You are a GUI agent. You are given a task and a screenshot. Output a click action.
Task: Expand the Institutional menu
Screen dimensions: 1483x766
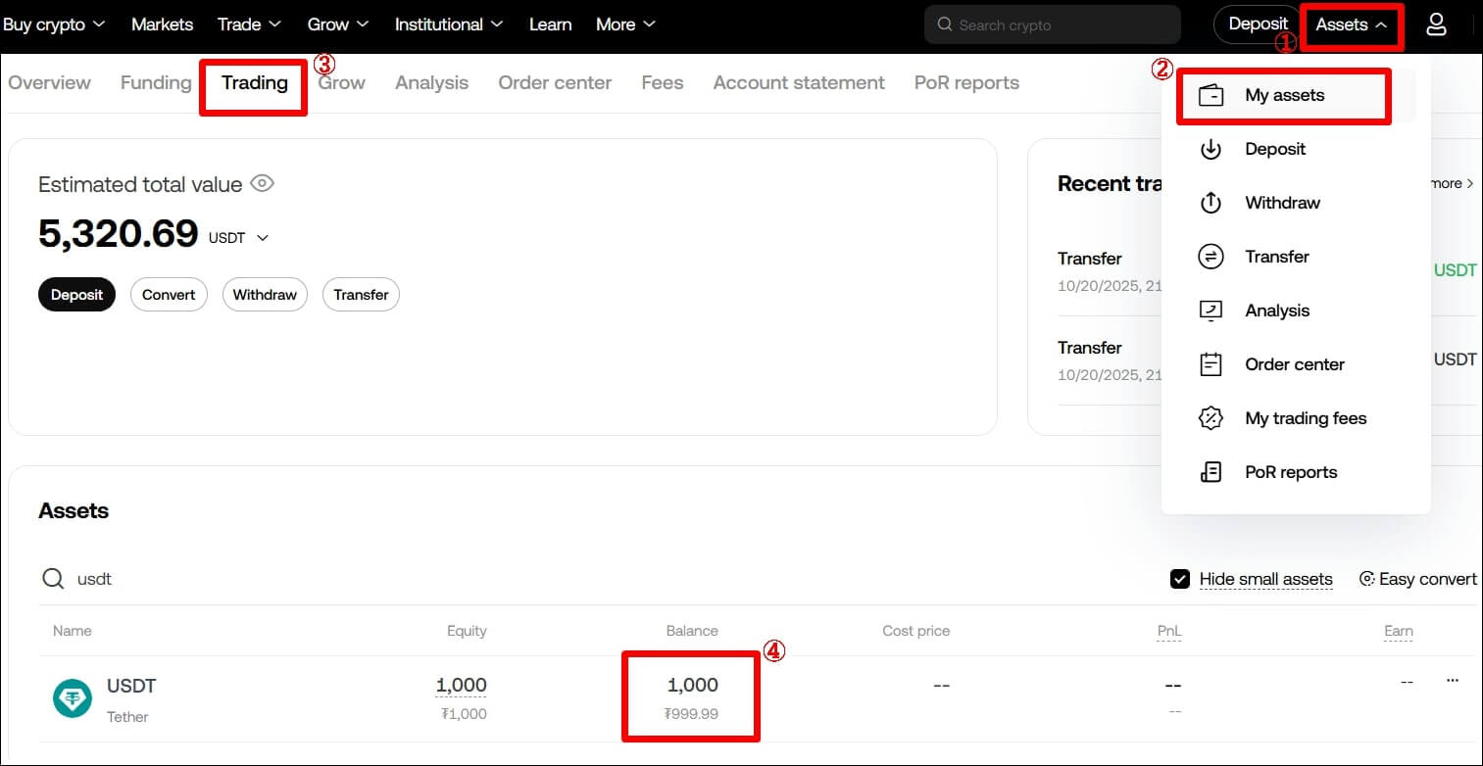[449, 24]
